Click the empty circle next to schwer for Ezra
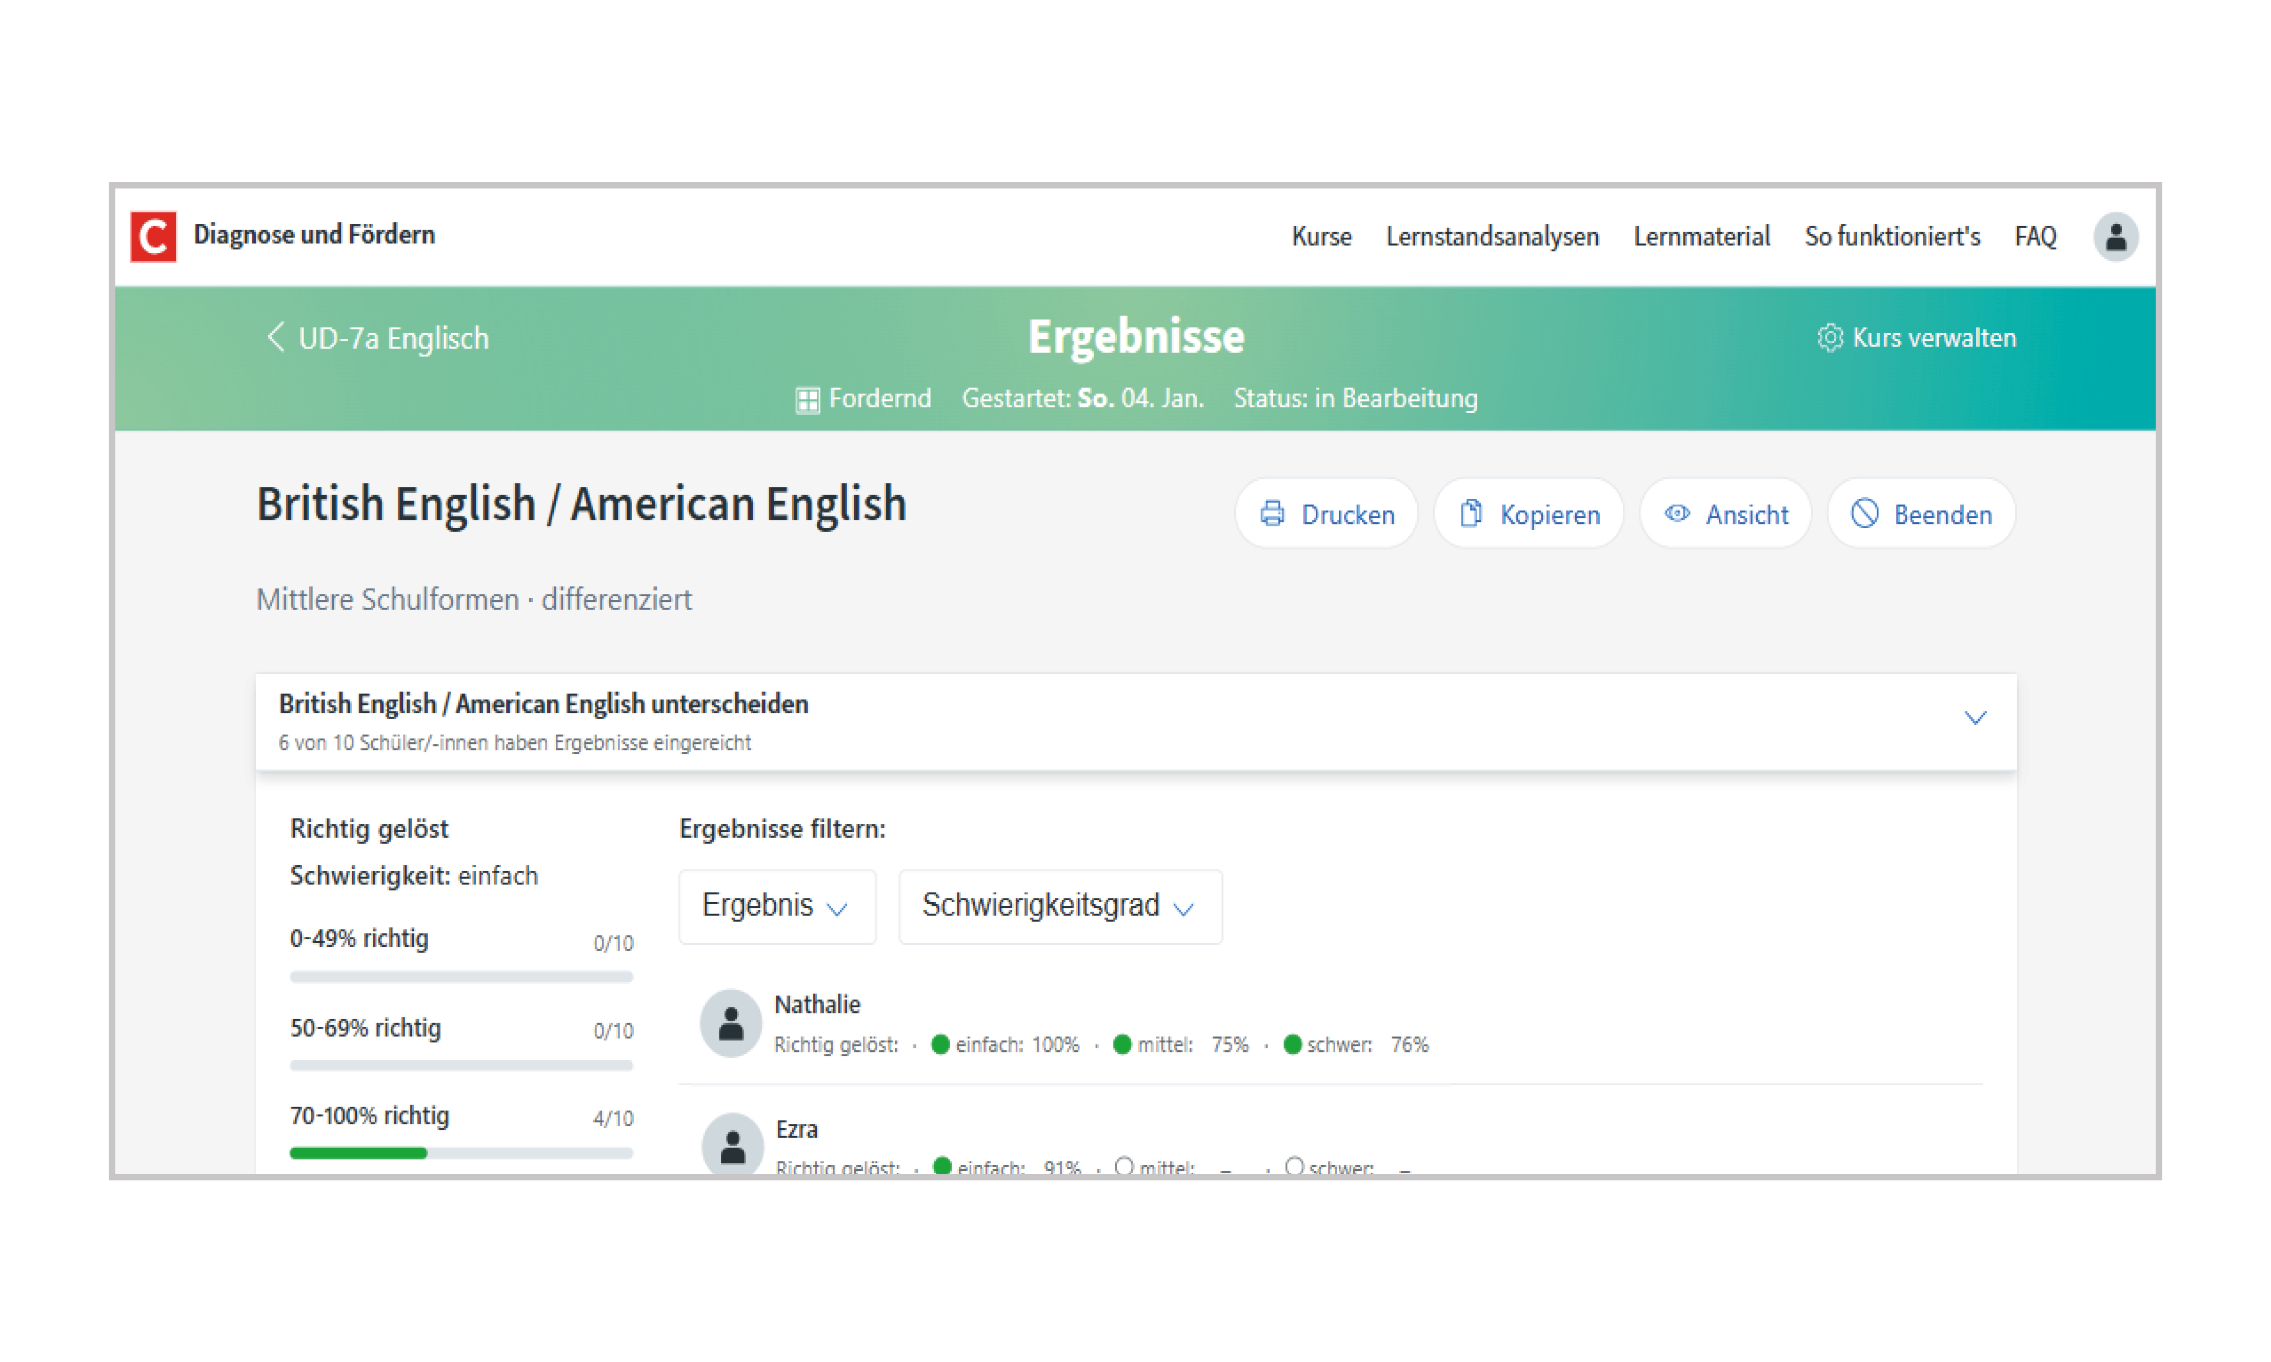2271x1362 pixels. pos(1294,1167)
